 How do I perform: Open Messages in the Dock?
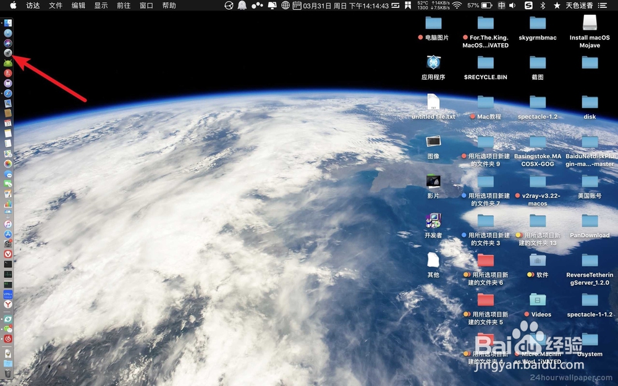tap(8, 174)
